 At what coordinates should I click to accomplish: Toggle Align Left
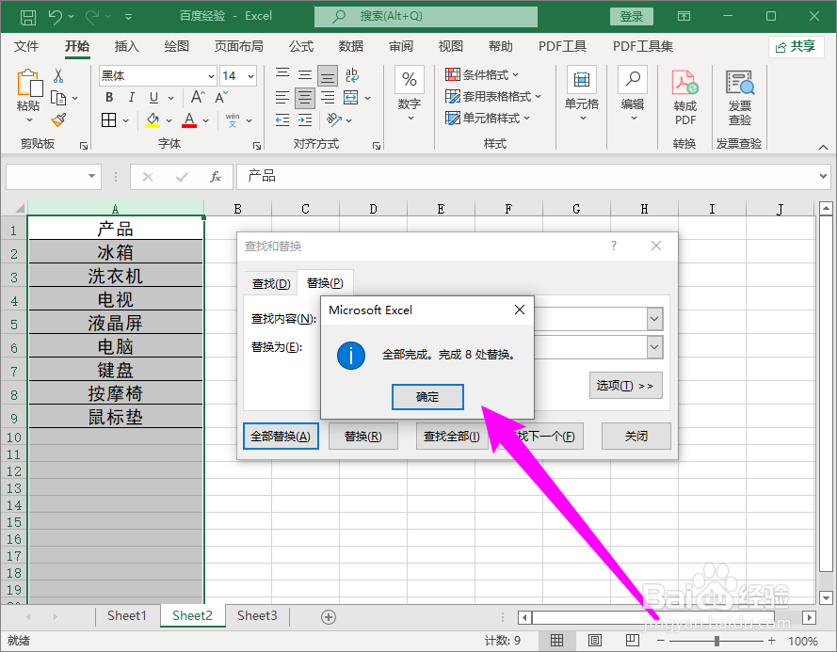[x=282, y=98]
